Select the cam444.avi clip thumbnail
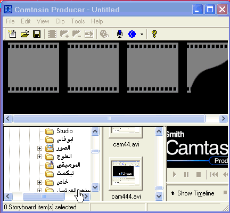This screenshot has width=230, height=213. 126,174
